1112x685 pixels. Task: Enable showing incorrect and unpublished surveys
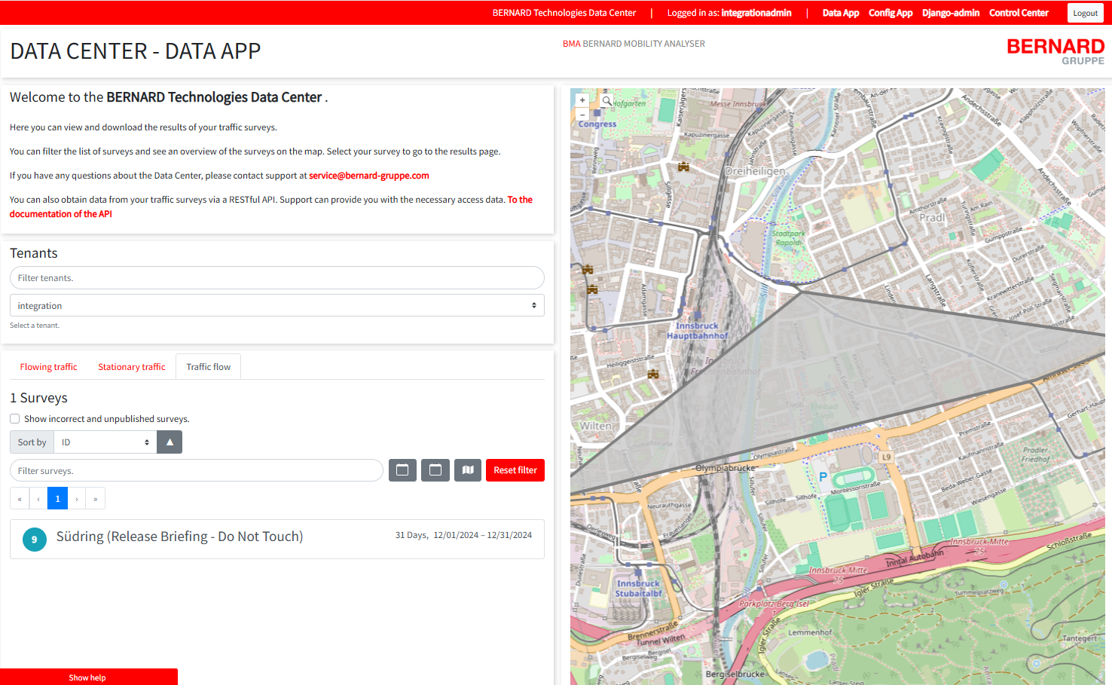[x=15, y=419]
